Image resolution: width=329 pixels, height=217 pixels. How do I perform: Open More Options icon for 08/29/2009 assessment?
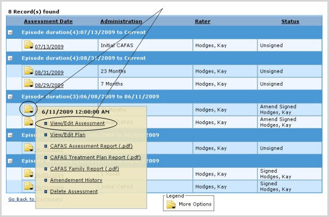coord(28,83)
